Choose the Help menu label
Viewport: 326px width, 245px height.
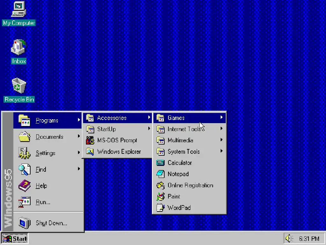tap(41, 186)
